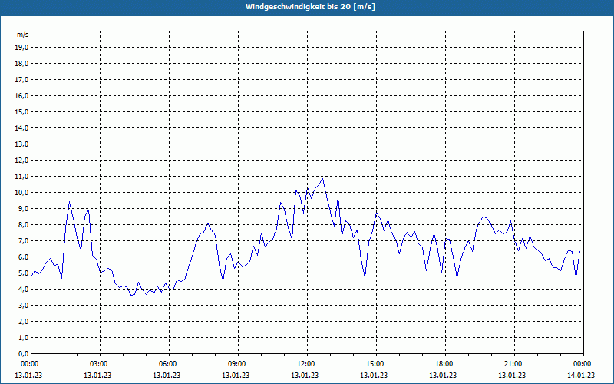The image size is (614, 384).
Task: Click the 10,0 y-axis label
Action: [21, 193]
